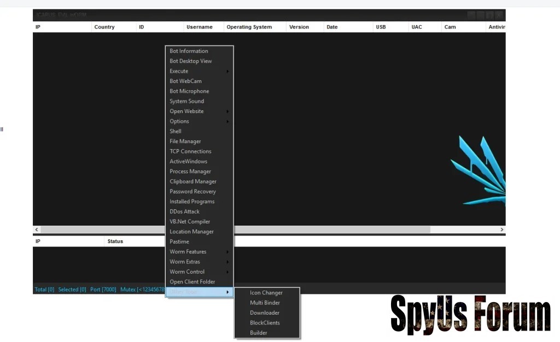
Task: Pick Icon Changer from the submenu
Action: click(266, 293)
